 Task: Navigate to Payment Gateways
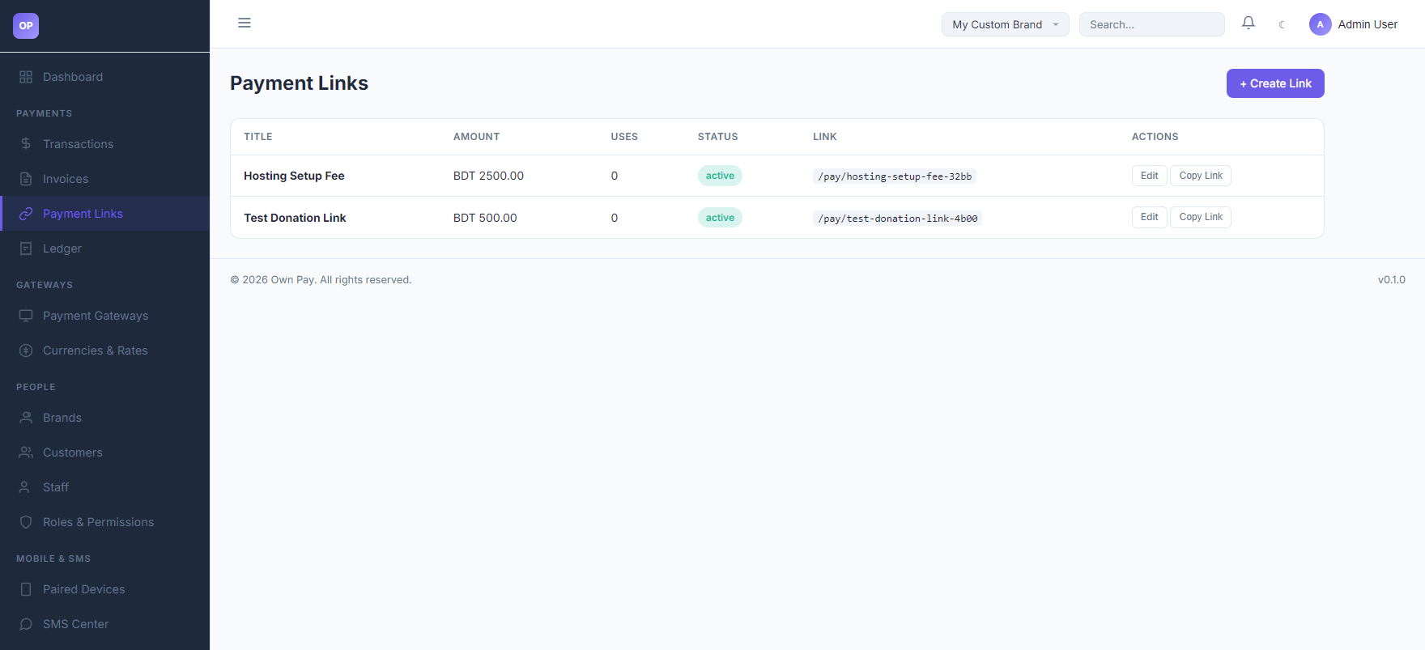point(104,316)
